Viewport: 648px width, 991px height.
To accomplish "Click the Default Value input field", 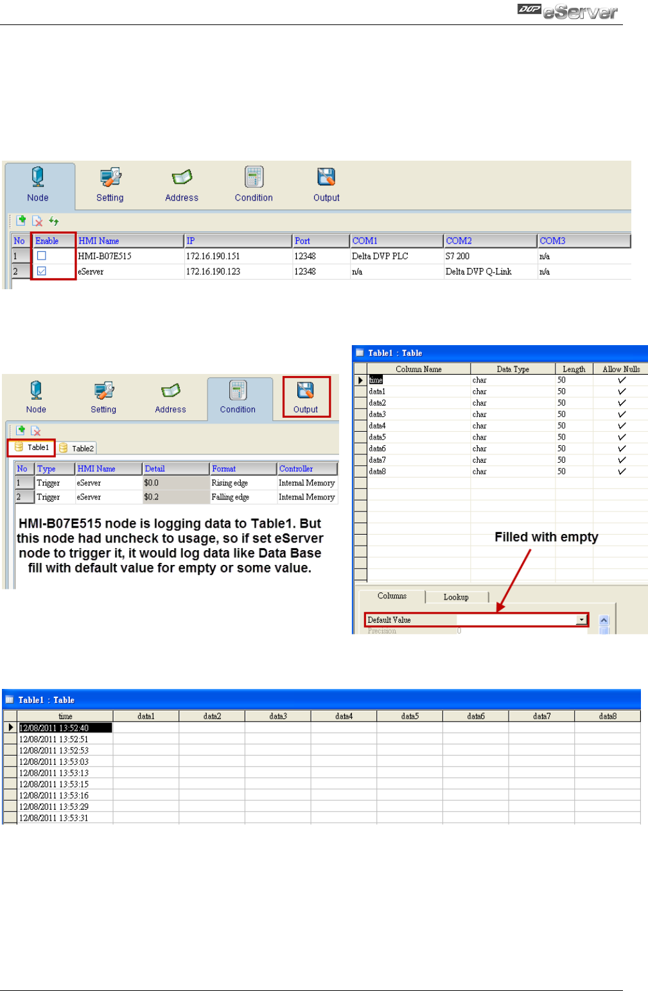I will coord(516,620).
